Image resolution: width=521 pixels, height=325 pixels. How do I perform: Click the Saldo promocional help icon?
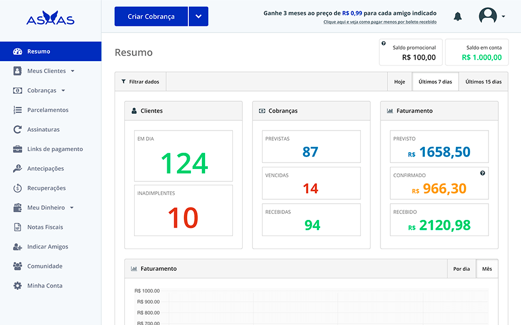coord(385,42)
